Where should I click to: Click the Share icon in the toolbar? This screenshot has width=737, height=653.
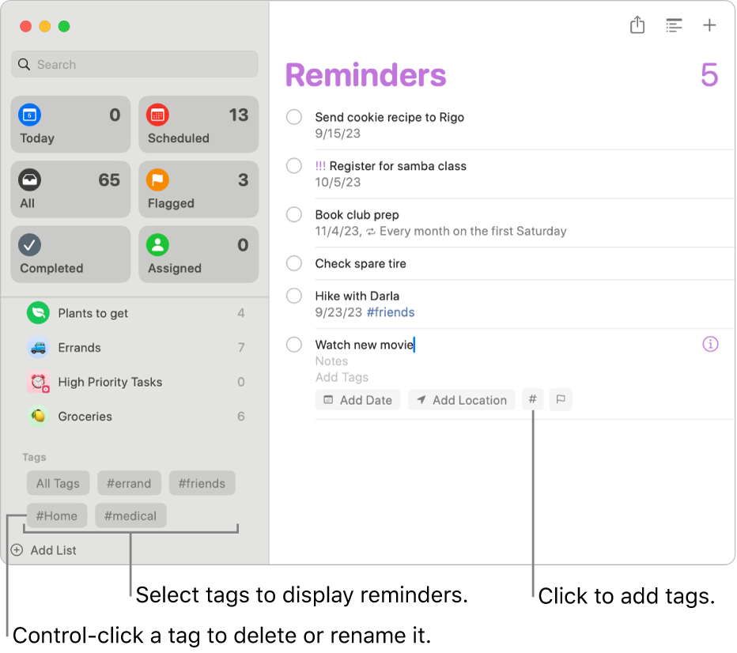pos(637,25)
